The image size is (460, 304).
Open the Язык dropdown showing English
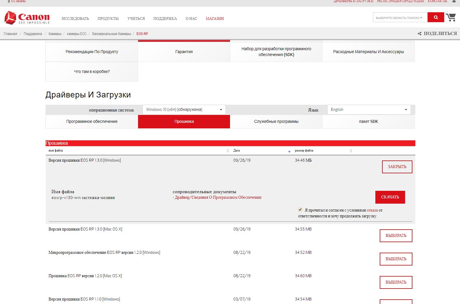[369, 110]
